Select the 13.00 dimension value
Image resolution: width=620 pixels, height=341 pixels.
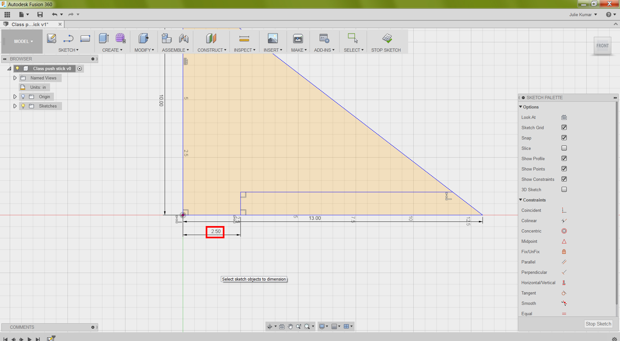[x=315, y=218]
